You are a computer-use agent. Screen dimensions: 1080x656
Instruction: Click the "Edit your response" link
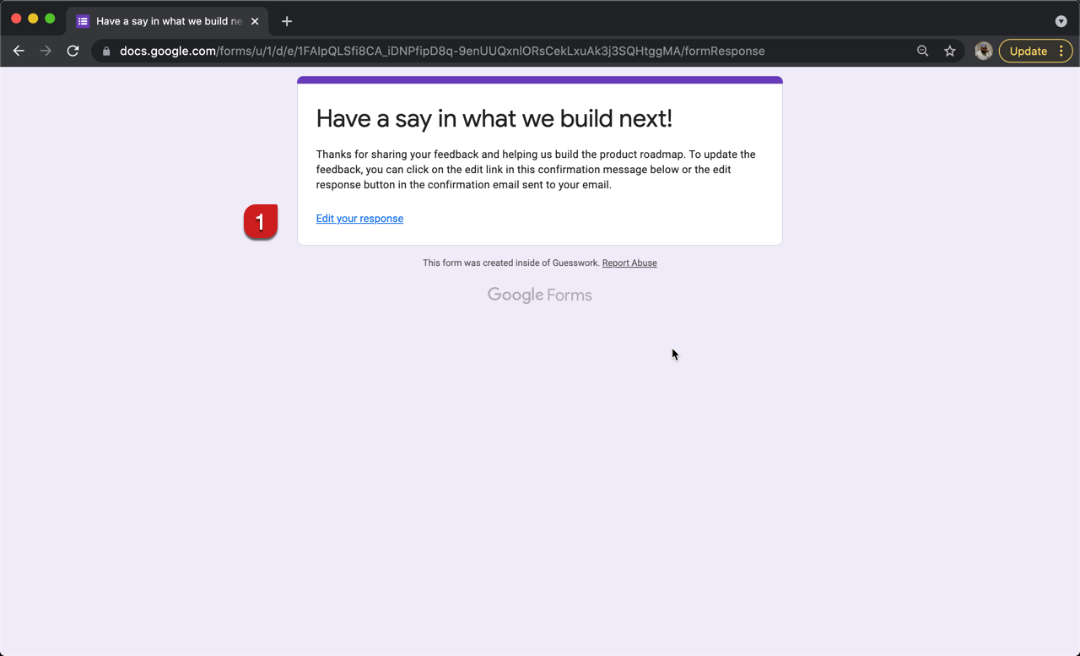click(x=359, y=219)
